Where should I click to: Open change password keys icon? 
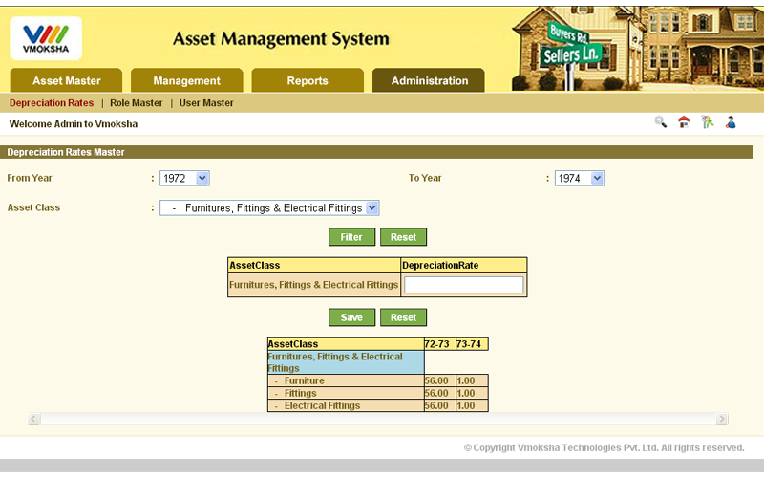point(707,122)
